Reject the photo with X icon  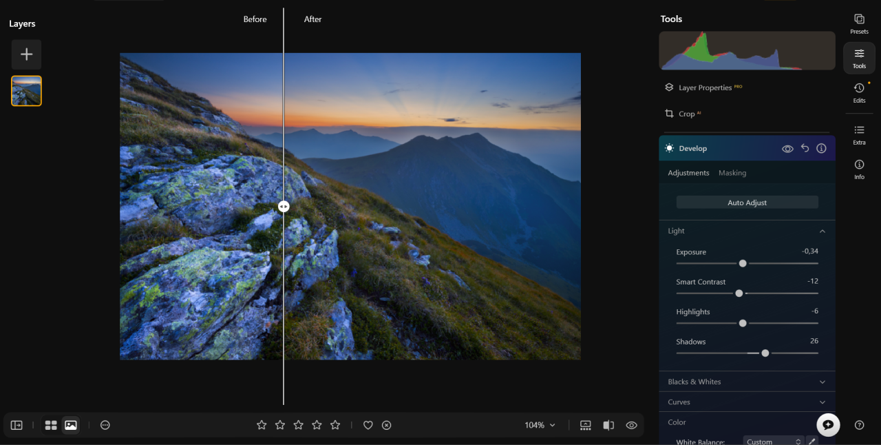tap(387, 425)
